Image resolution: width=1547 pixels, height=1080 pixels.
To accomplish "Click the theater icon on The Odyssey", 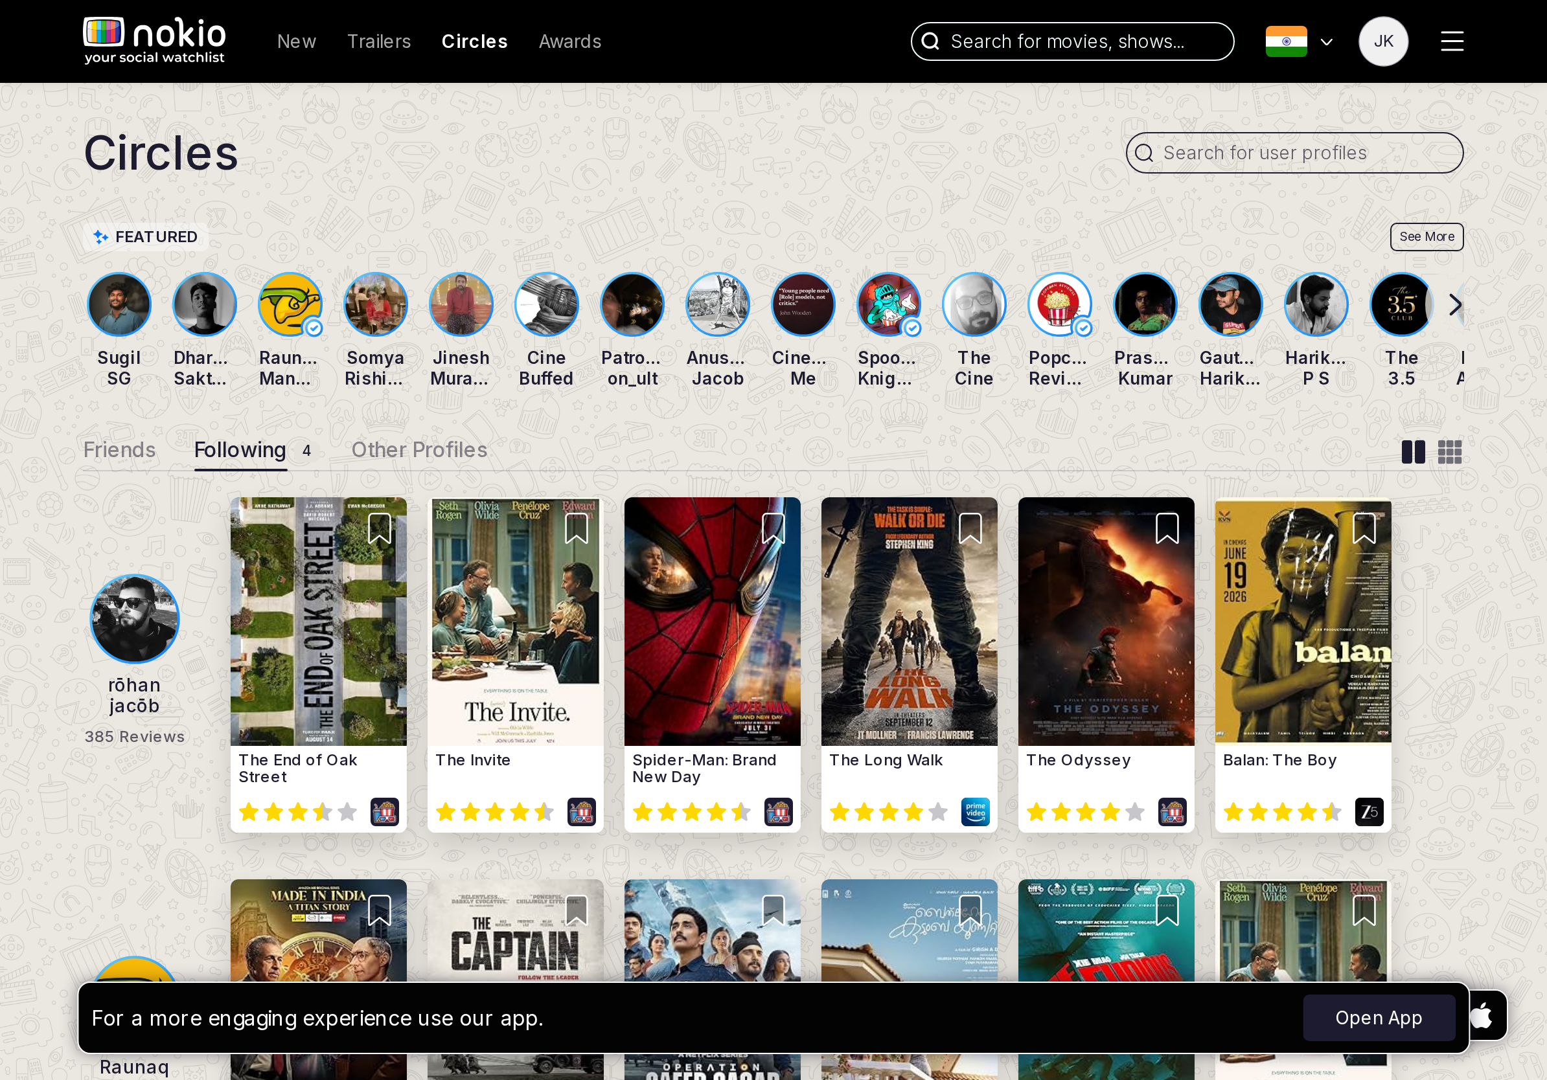I will [1173, 811].
